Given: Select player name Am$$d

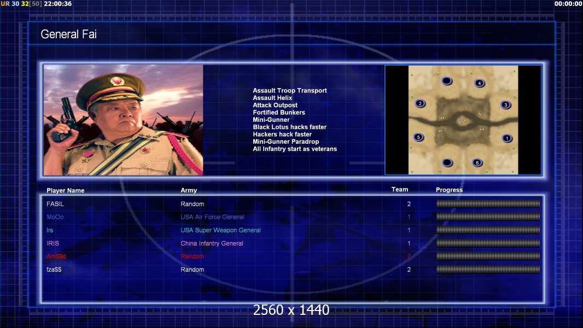Looking at the screenshot, I should click(56, 256).
